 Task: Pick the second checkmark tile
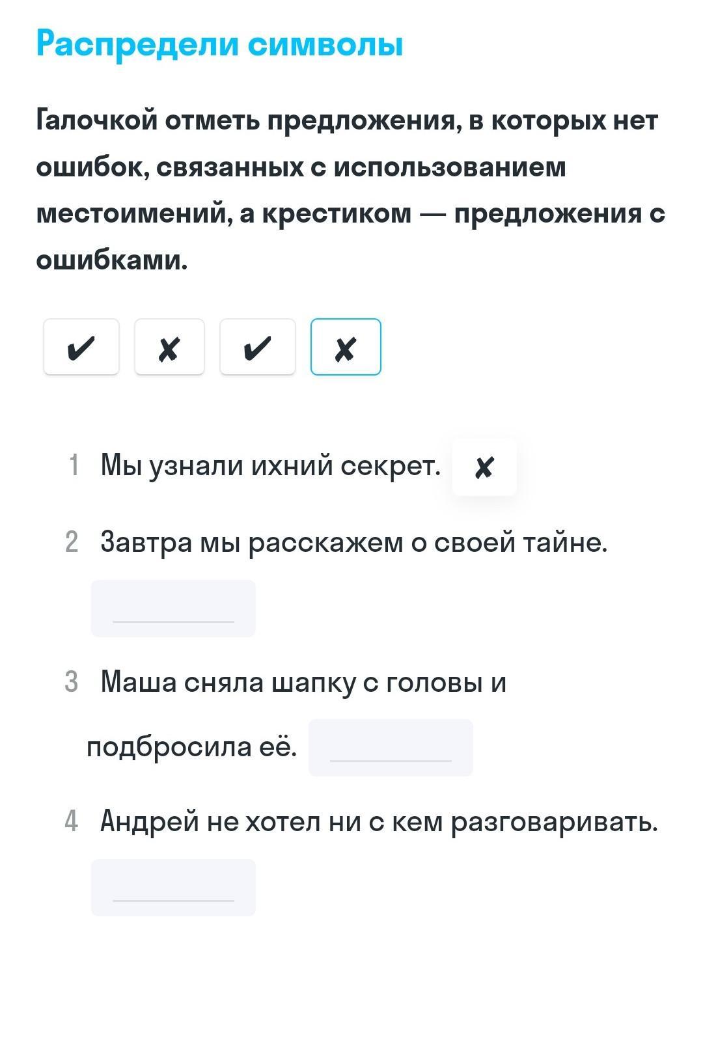[258, 347]
